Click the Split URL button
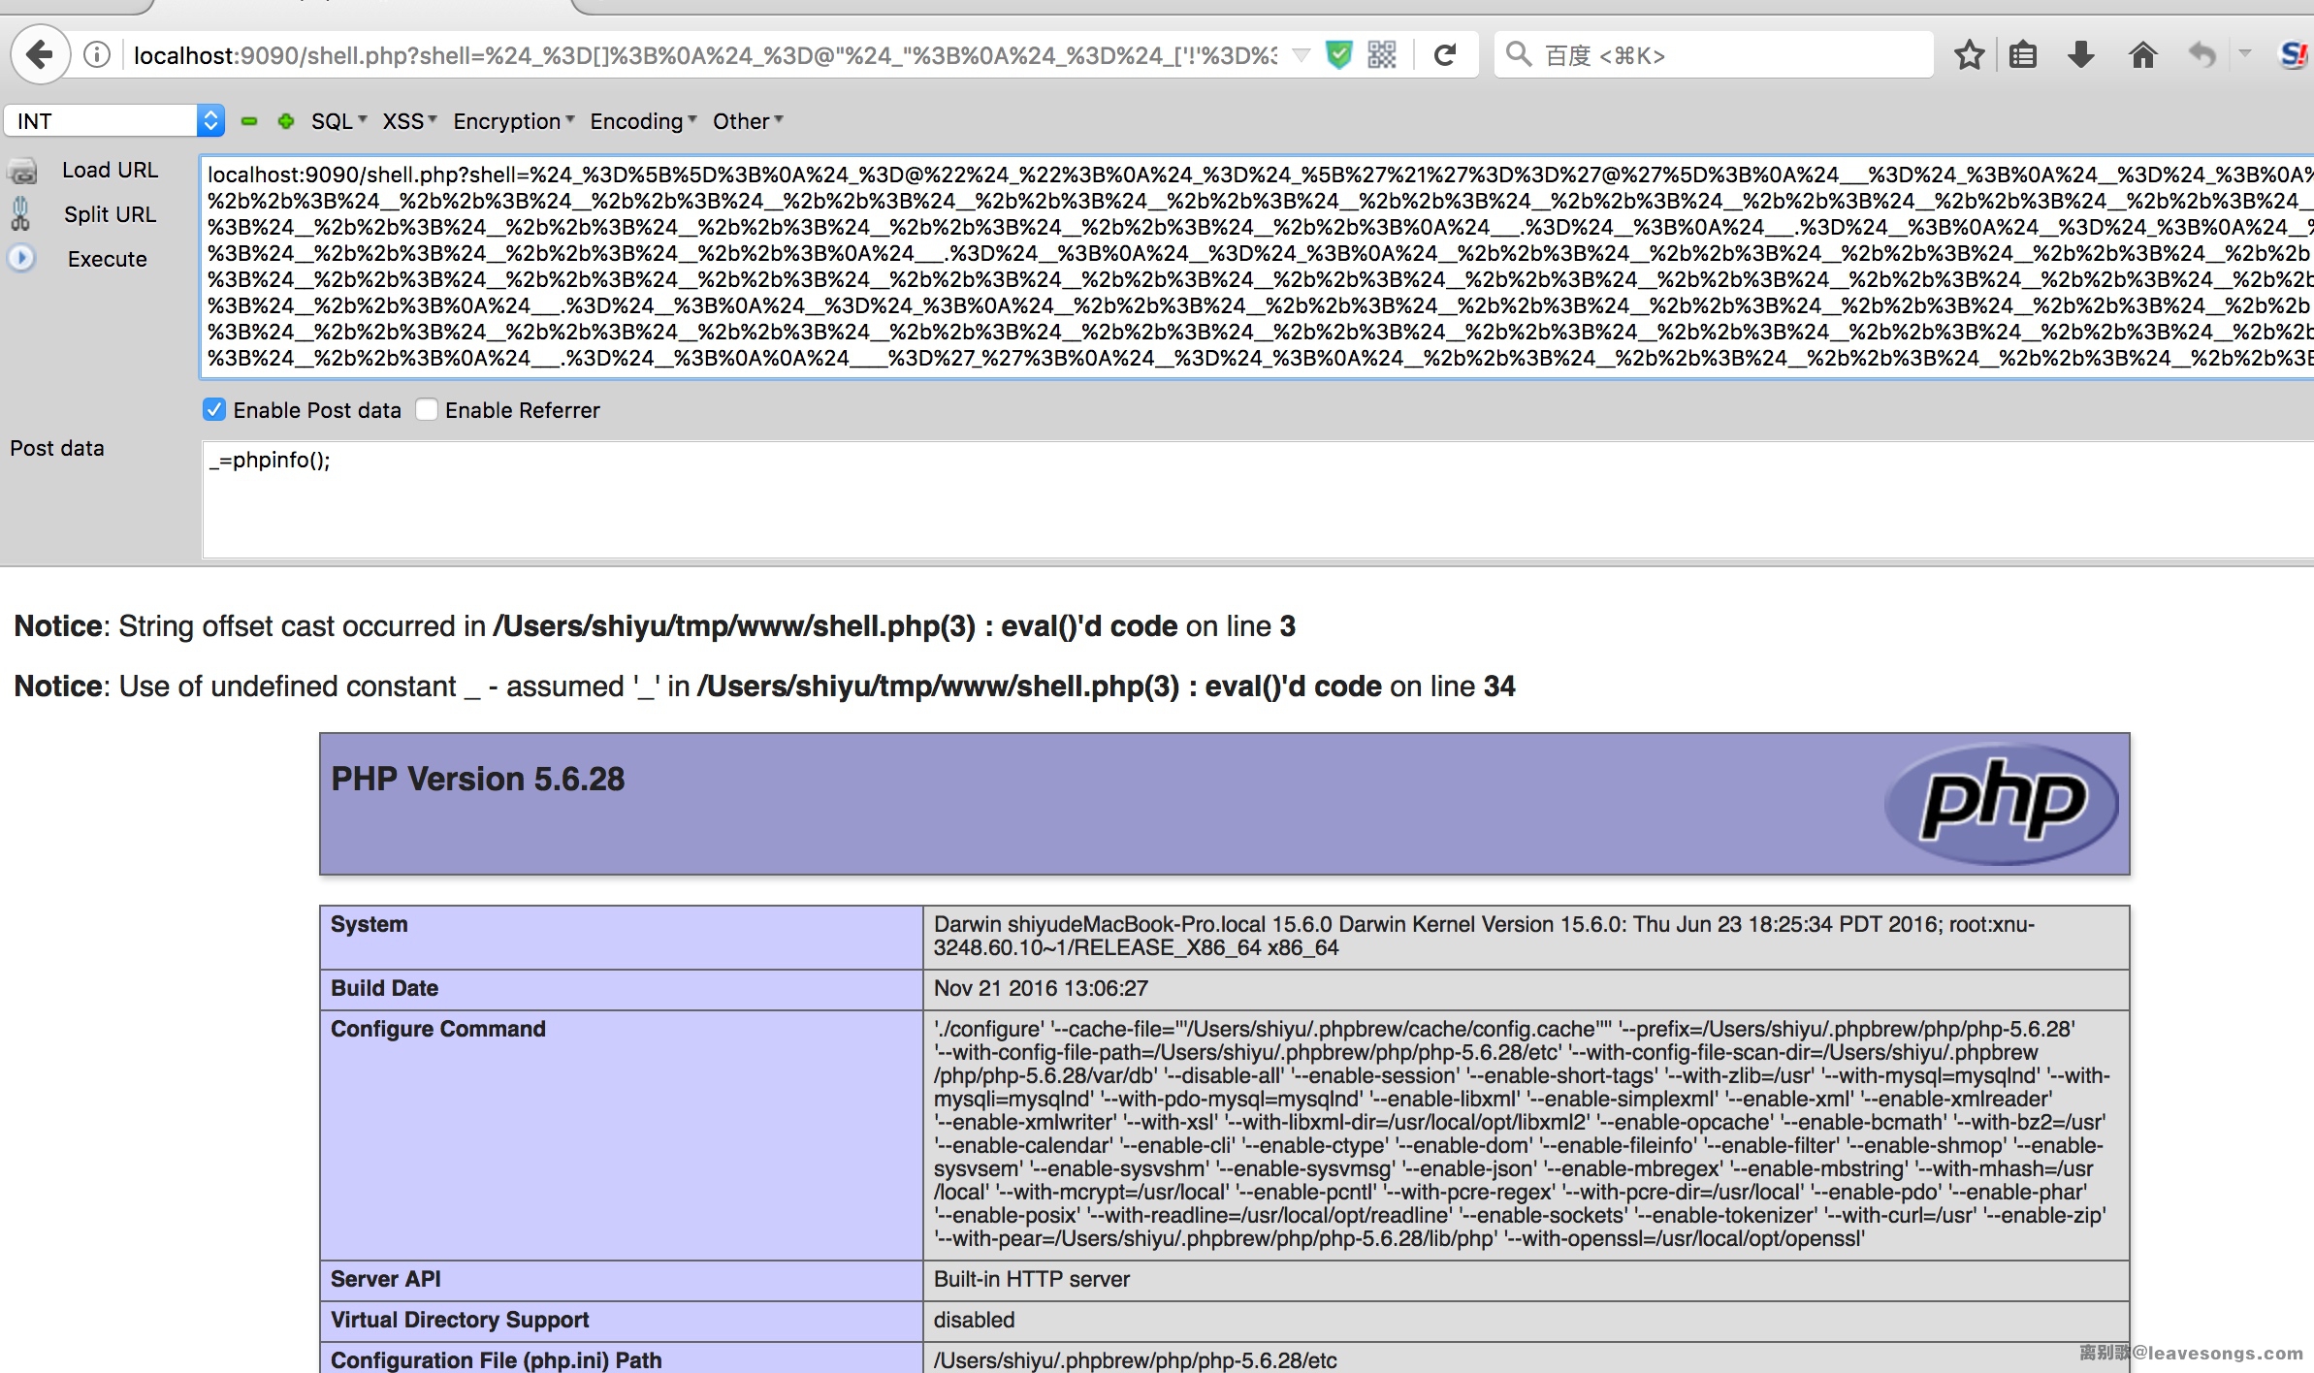 click(109, 214)
